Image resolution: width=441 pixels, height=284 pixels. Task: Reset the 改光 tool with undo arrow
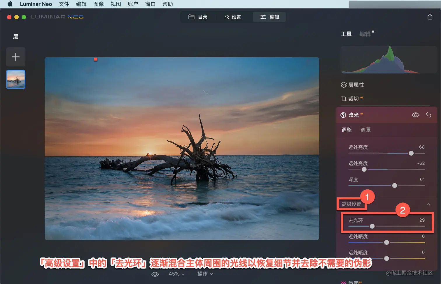(x=428, y=115)
